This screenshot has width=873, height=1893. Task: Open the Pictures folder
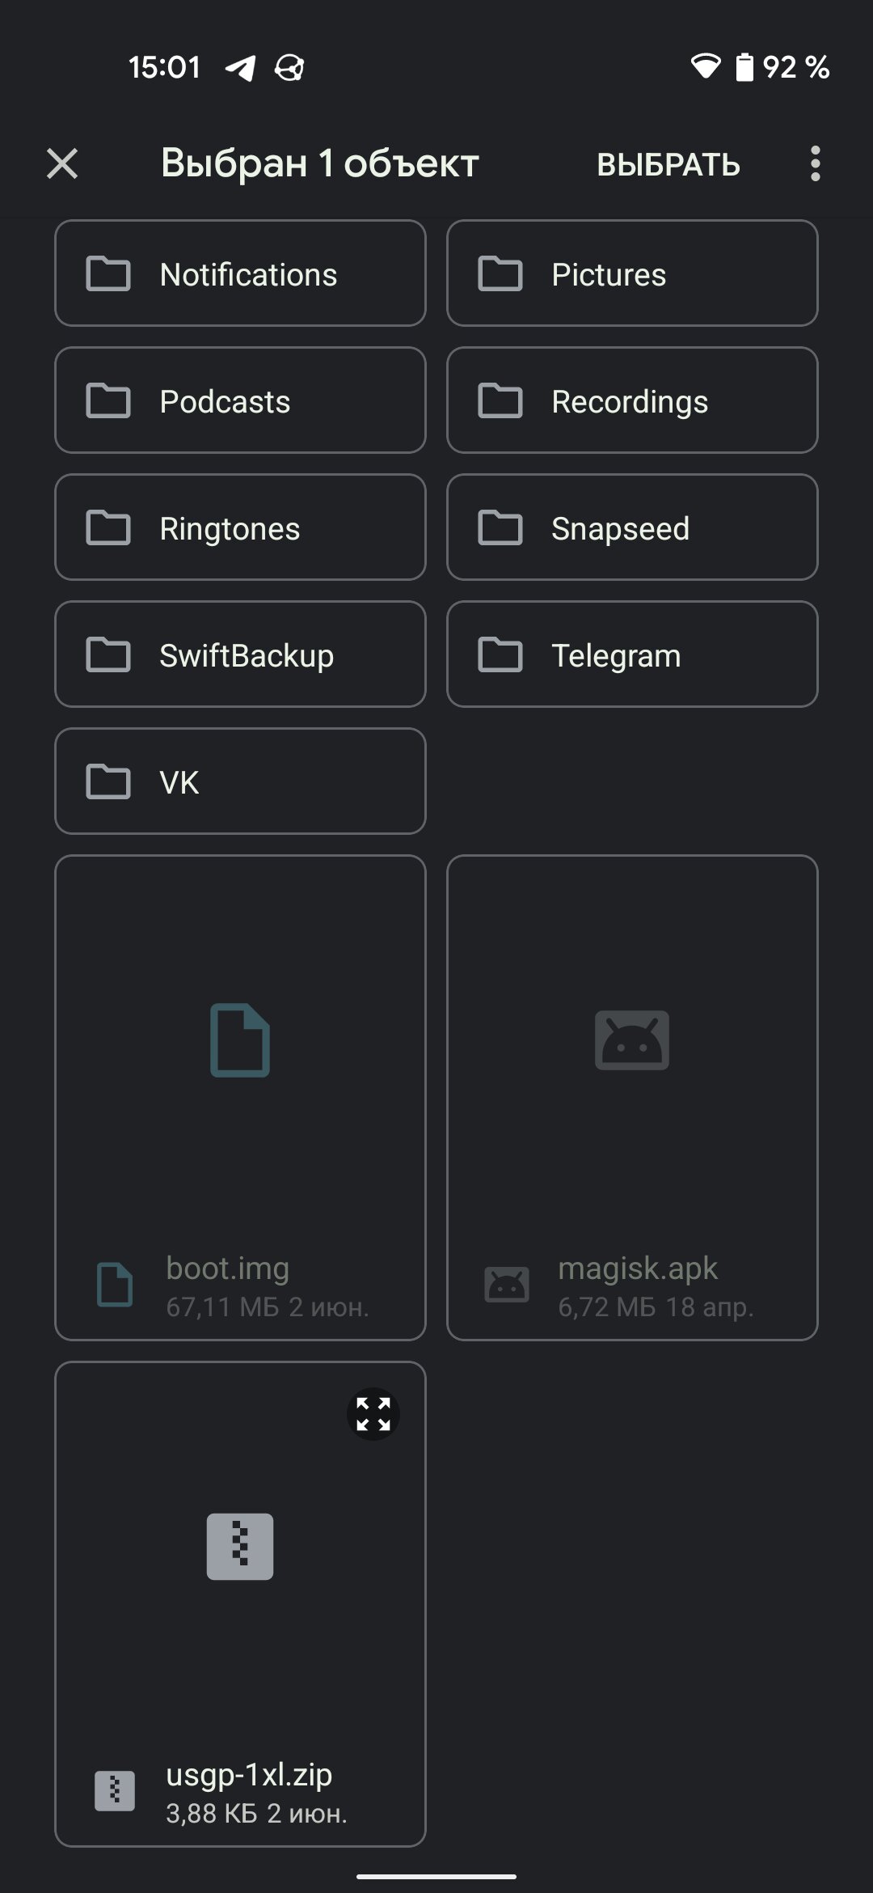pyautogui.click(x=632, y=274)
